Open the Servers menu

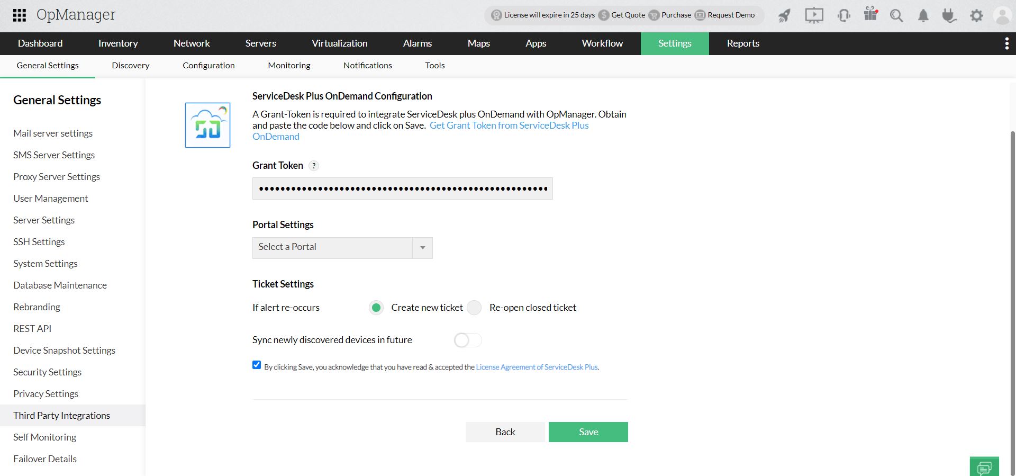click(x=261, y=43)
